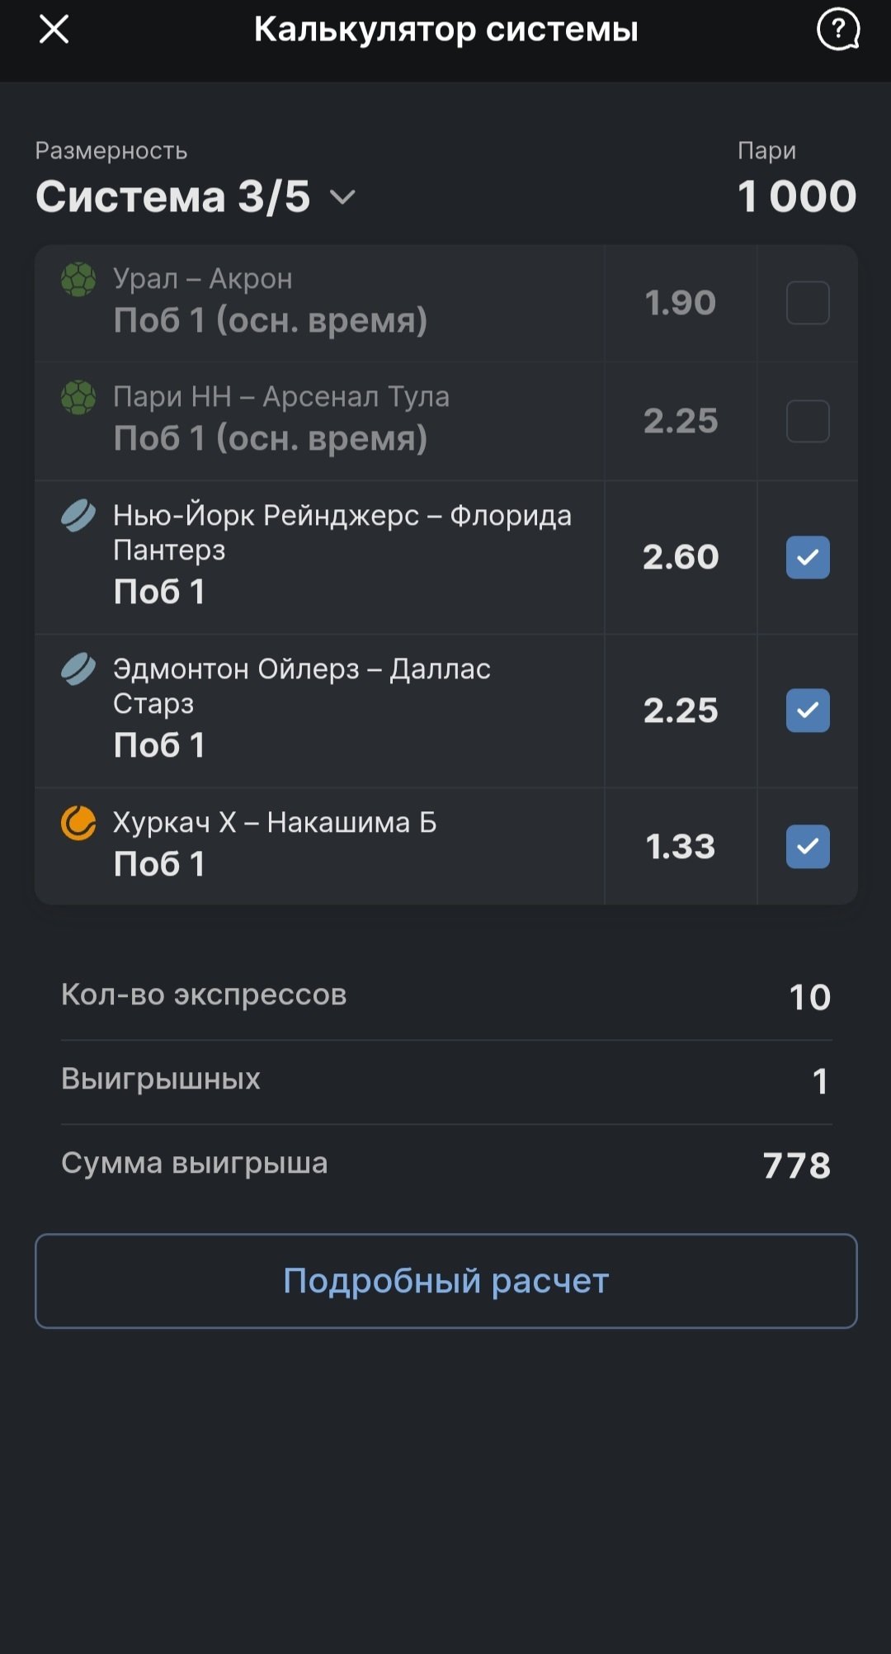Uncheck the Эдмонтон Ойлерз – Даллас Старз outcome

point(808,711)
